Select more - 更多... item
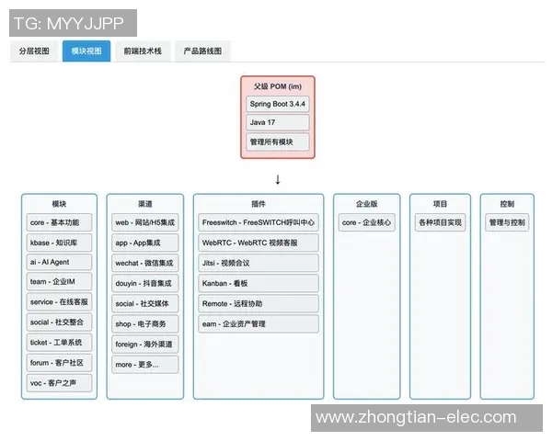The width and height of the screenshot is (552, 441). [x=145, y=365]
